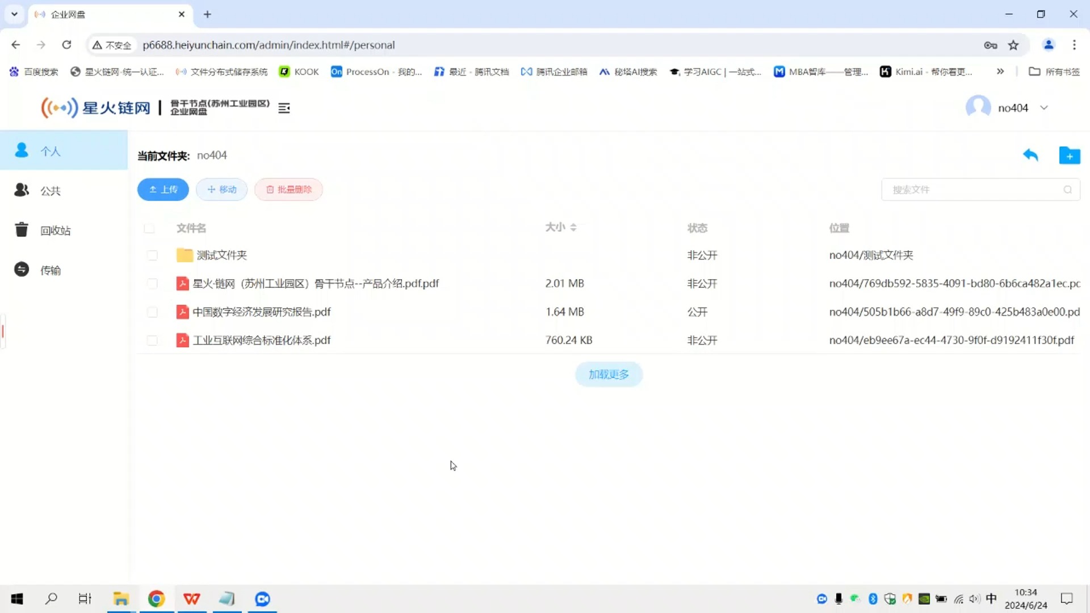
Task: Open the 个人 section in sidebar
Action: [64, 150]
